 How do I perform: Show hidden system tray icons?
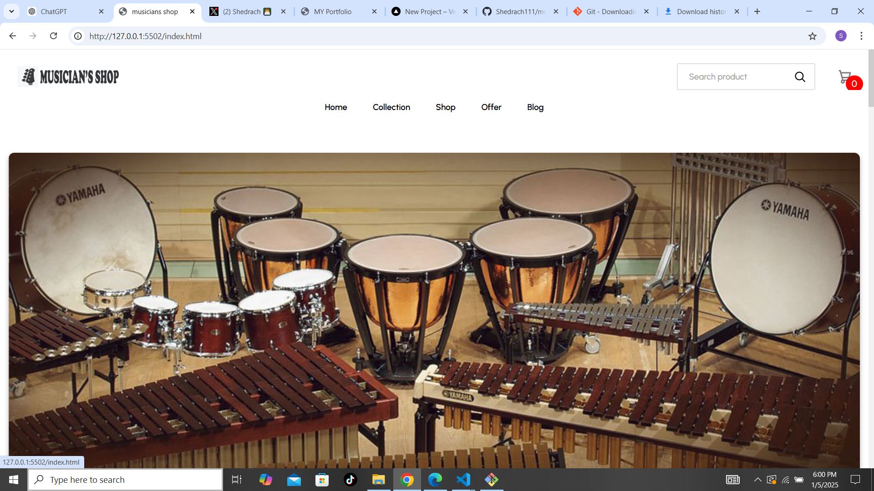click(x=757, y=480)
